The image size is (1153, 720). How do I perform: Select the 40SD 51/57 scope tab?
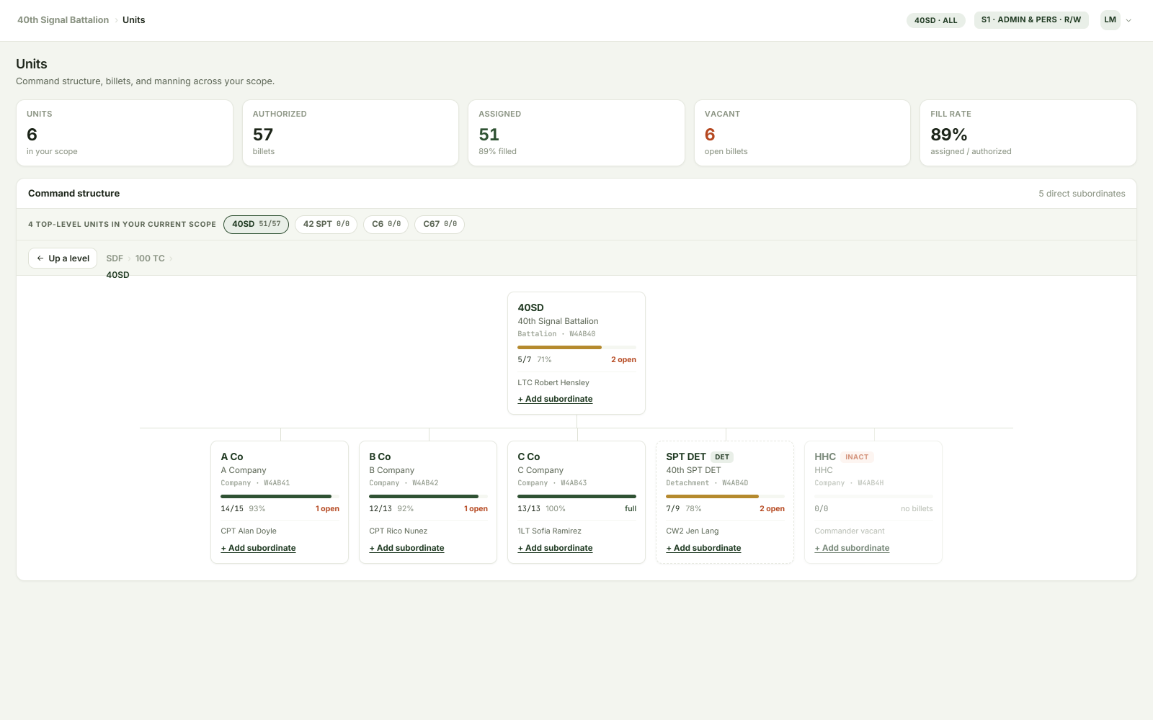256,224
